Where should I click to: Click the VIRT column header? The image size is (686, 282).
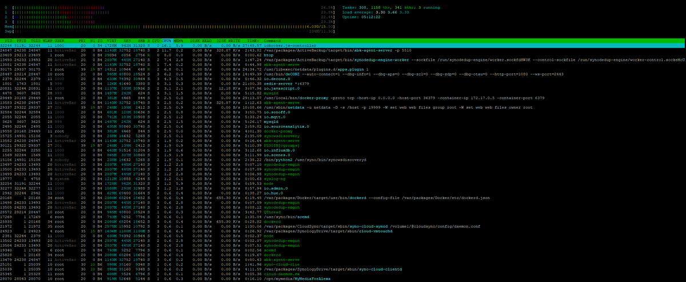pos(110,41)
